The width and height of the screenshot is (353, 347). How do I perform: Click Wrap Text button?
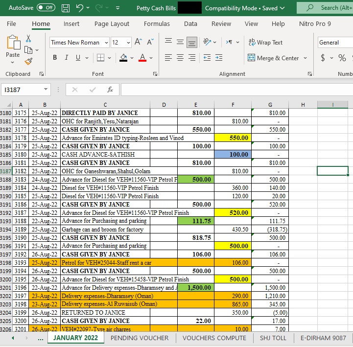coord(265,42)
